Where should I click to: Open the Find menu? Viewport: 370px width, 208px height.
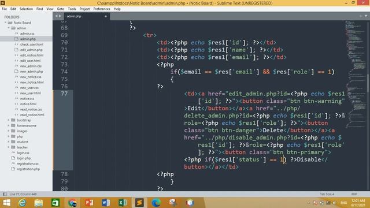point(40,9)
